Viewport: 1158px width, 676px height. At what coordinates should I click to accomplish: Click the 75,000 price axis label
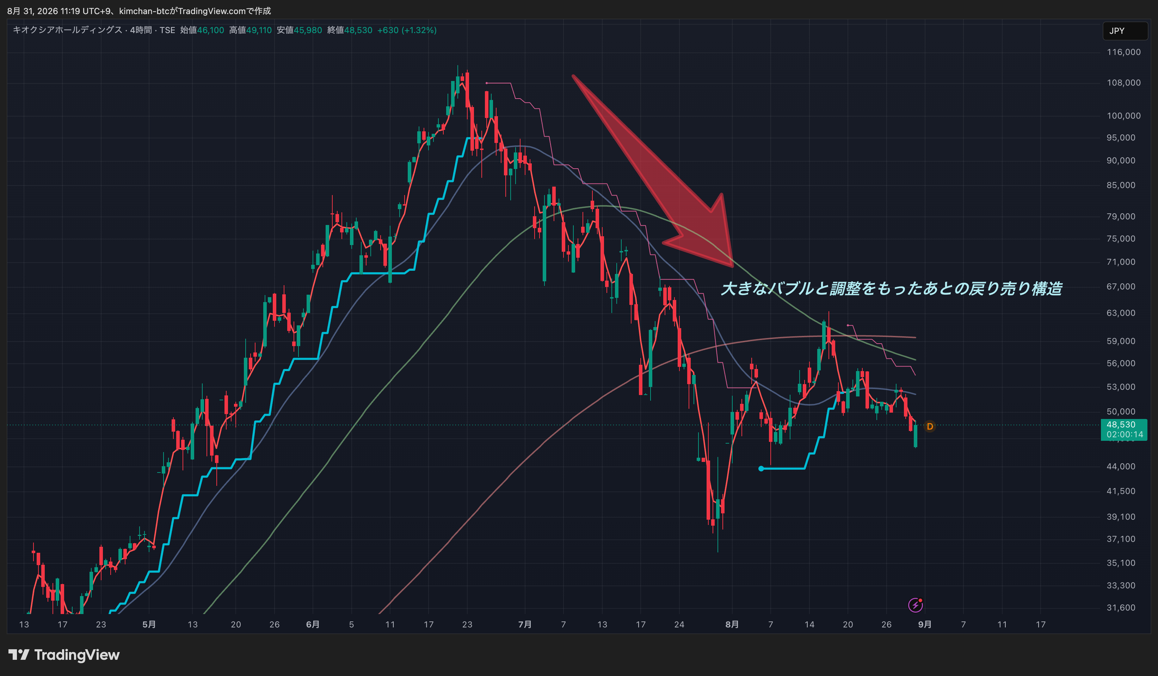[x=1121, y=239]
